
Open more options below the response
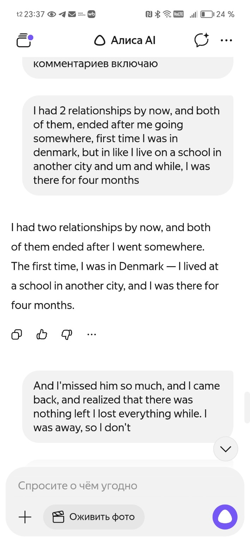[x=91, y=334]
